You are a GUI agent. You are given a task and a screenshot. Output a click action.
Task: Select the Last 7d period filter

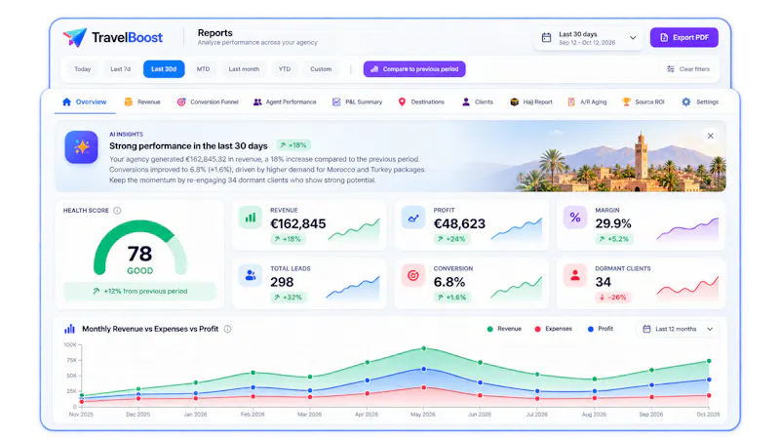(x=120, y=69)
